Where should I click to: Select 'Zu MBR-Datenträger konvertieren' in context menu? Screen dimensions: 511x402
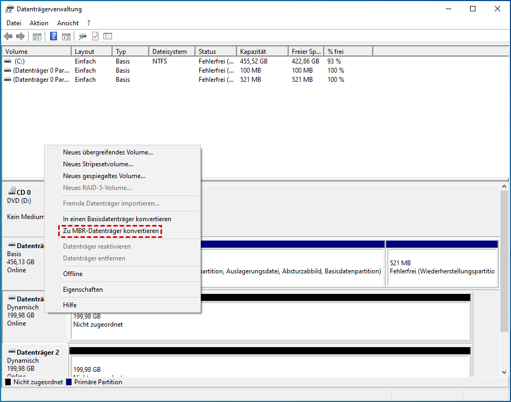[x=111, y=231]
